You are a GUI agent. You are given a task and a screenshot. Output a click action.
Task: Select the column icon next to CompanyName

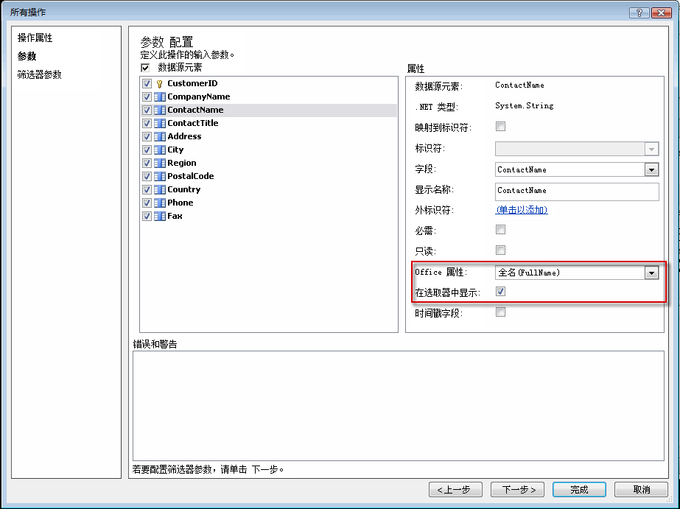(x=161, y=96)
